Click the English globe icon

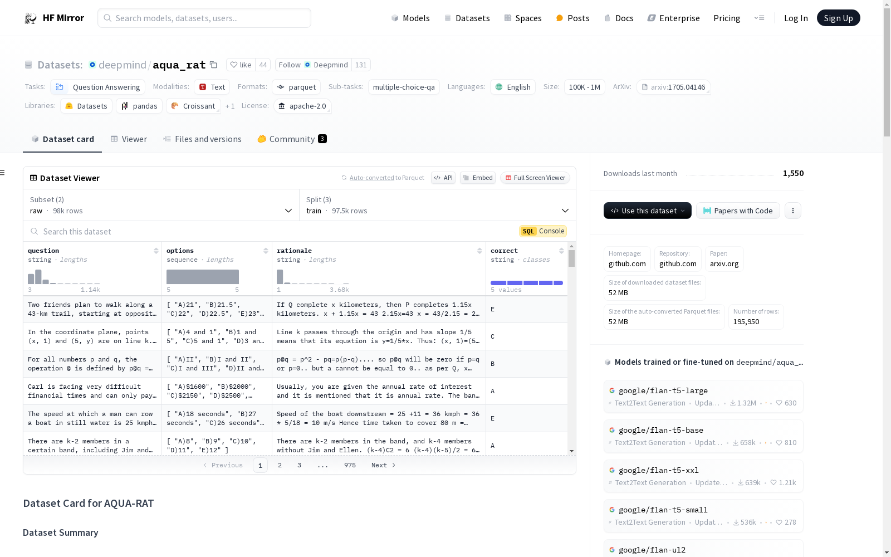tap(499, 87)
